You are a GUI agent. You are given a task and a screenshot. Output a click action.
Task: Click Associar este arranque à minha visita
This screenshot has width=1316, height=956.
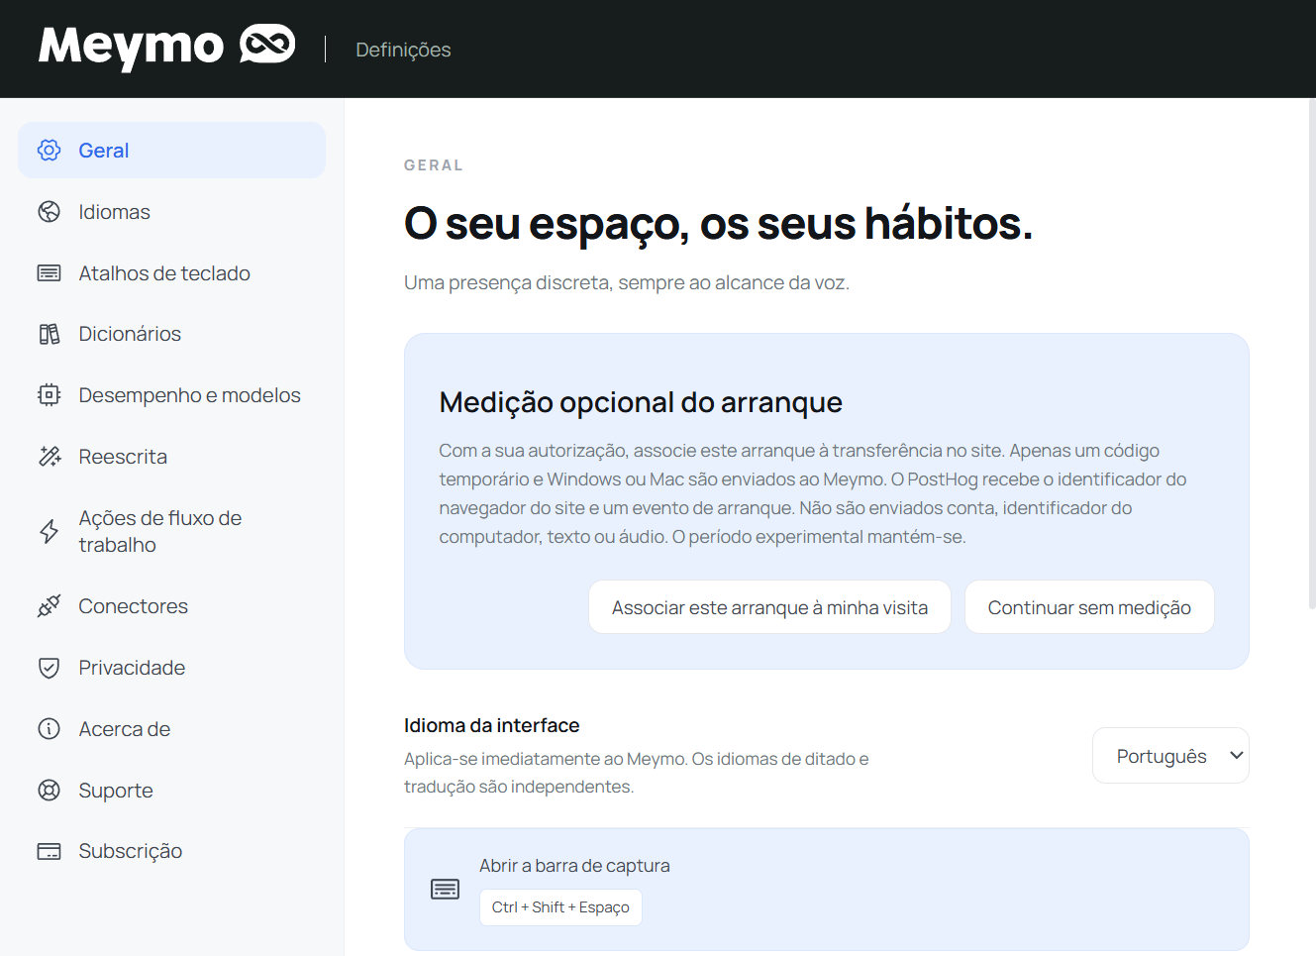pos(769,607)
